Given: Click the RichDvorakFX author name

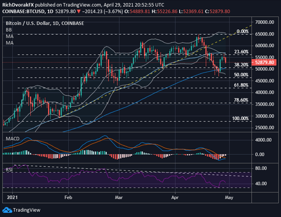Looking at the screenshot, I should tap(18, 5).
